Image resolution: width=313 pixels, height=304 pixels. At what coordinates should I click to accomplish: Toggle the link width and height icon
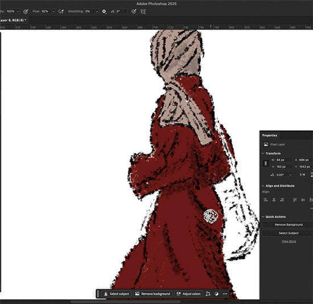(266, 163)
